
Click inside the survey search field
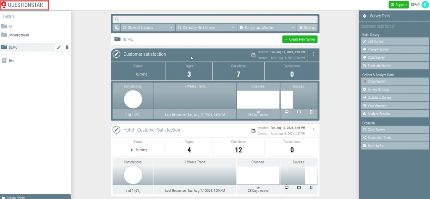point(215,19)
